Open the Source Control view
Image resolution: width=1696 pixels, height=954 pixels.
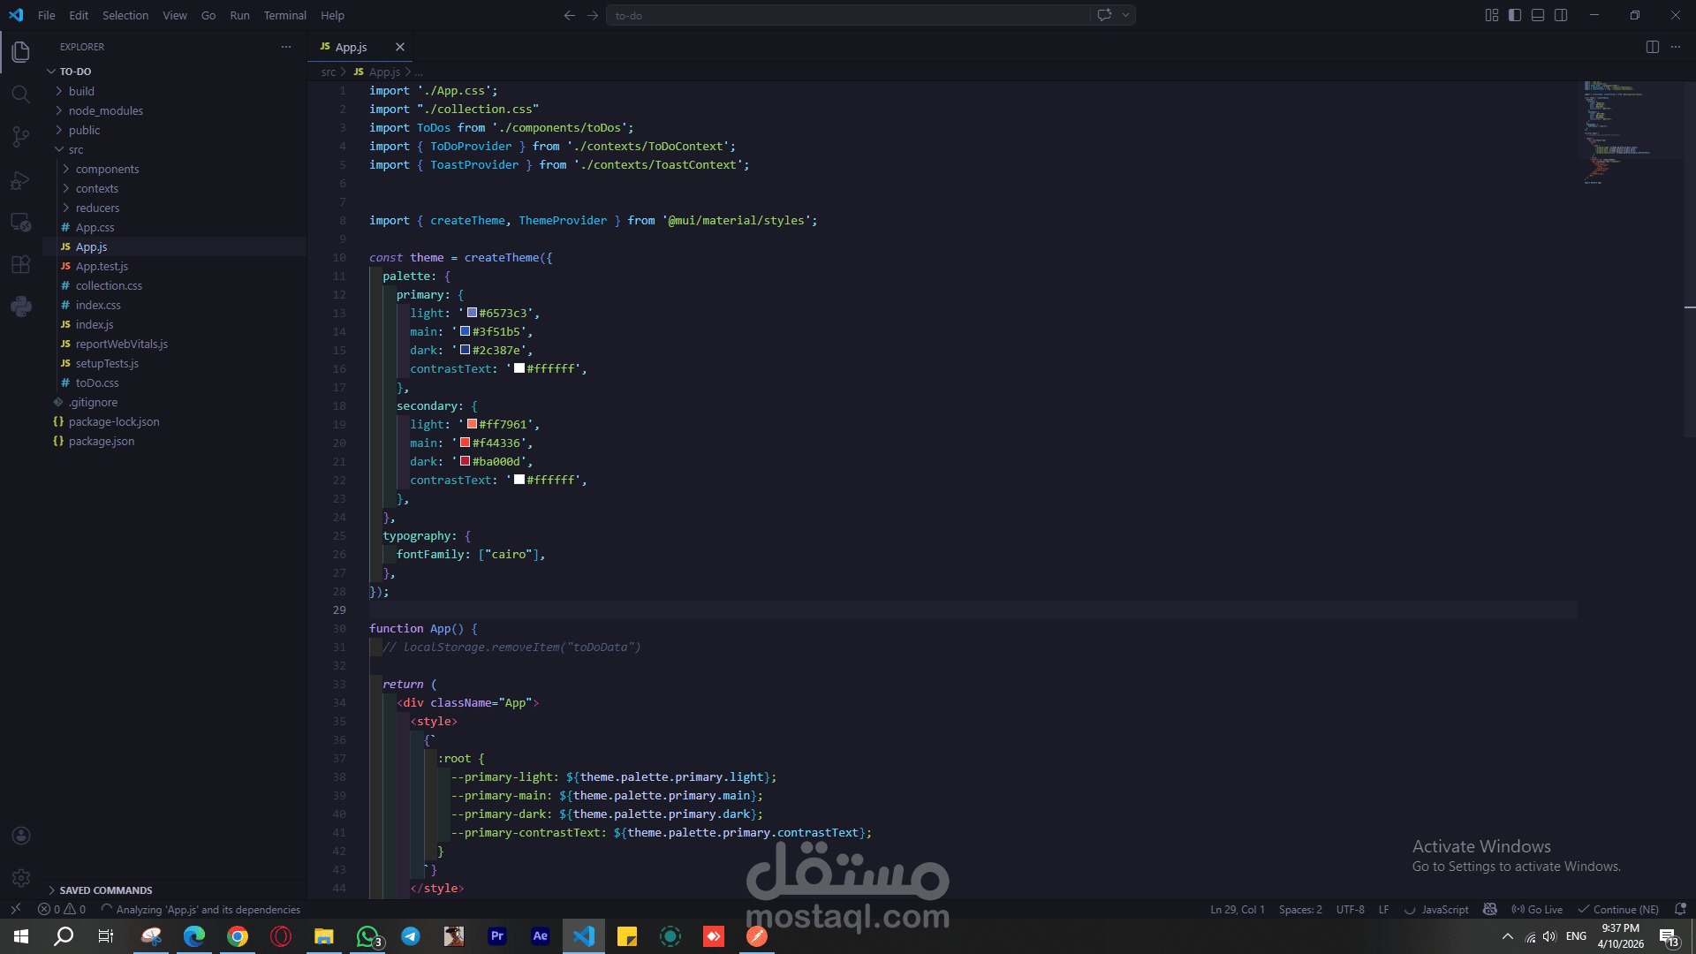coord(20,137)
